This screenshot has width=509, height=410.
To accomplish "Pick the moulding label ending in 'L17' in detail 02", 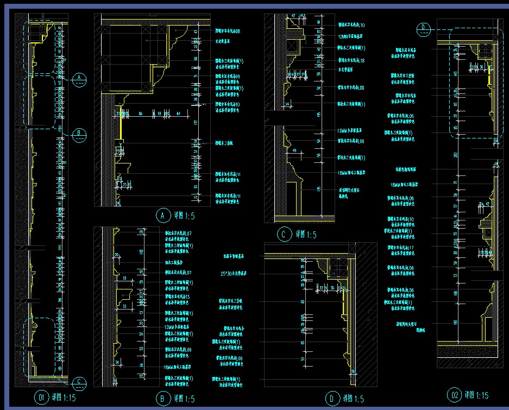I will [x=400, y=248].
